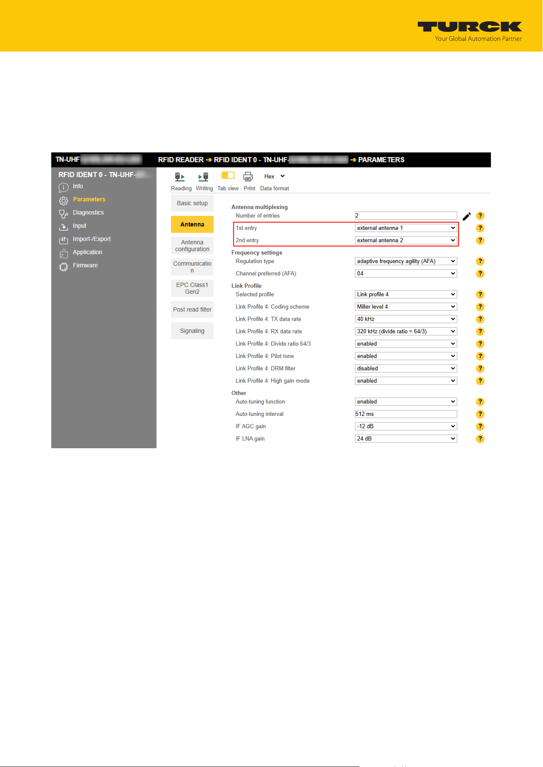Open help for IF LNA gain

click(x=480, y=439)
